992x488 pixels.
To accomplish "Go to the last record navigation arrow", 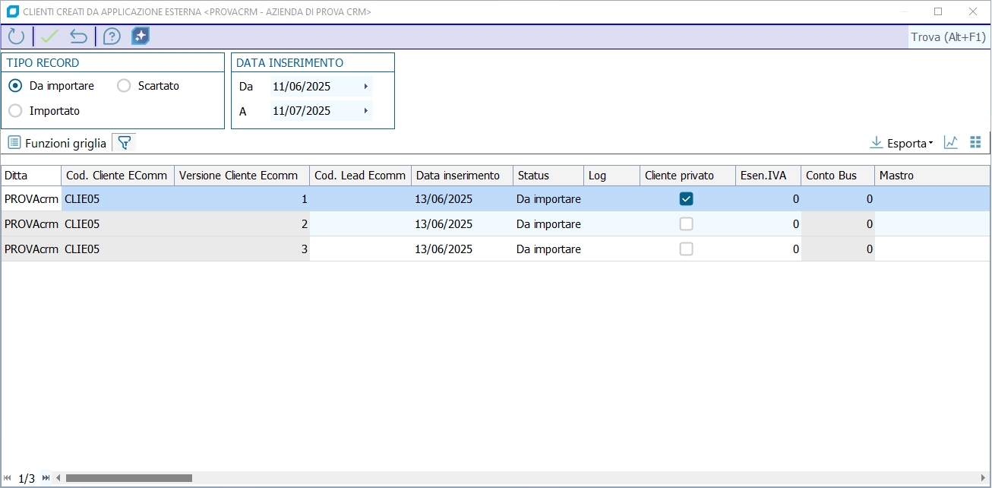I will pyautogui.click(x=46, y=478).
